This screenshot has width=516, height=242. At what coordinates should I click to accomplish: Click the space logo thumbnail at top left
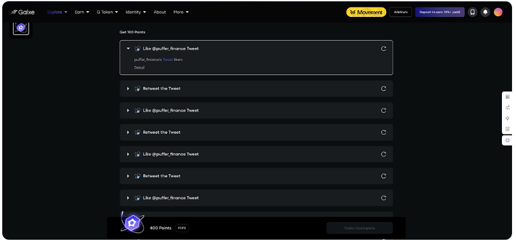point(21,28)
